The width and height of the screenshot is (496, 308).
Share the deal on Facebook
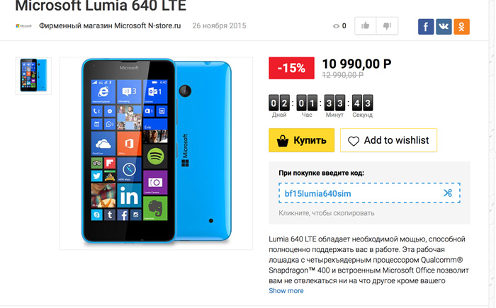coord(426,27)
